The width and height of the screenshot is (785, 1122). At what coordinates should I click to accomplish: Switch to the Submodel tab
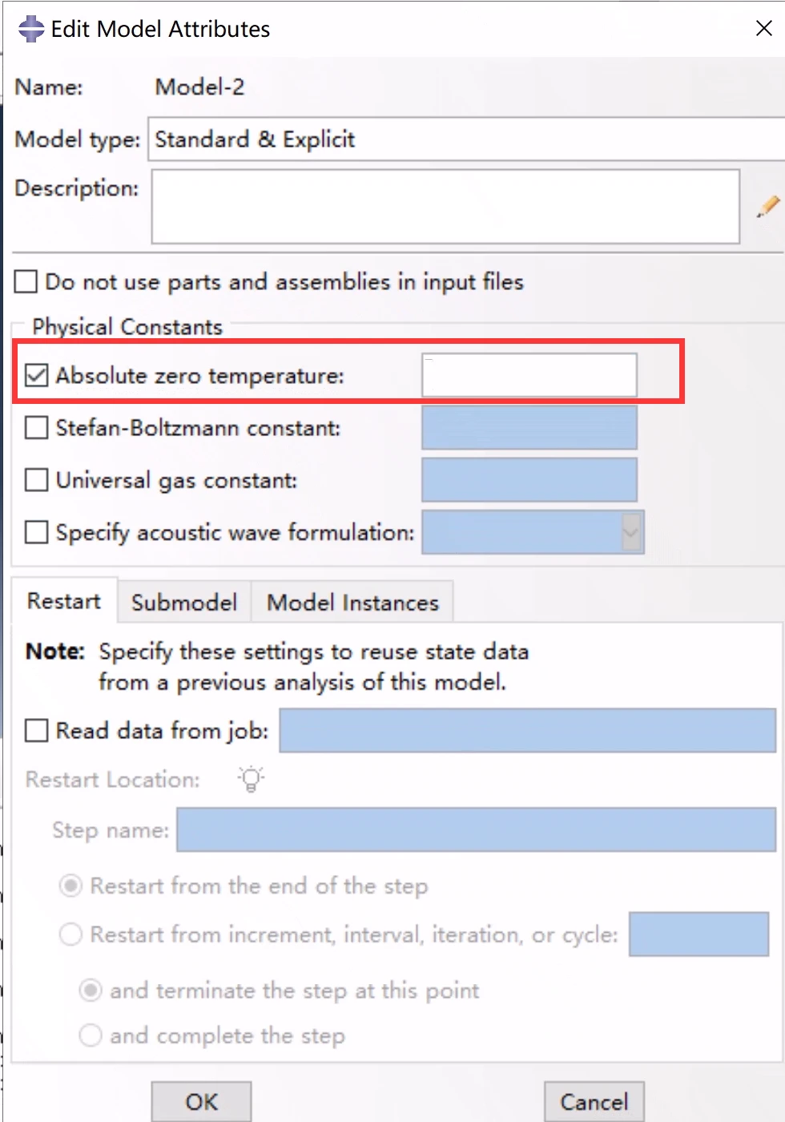(x=184, y=603)
